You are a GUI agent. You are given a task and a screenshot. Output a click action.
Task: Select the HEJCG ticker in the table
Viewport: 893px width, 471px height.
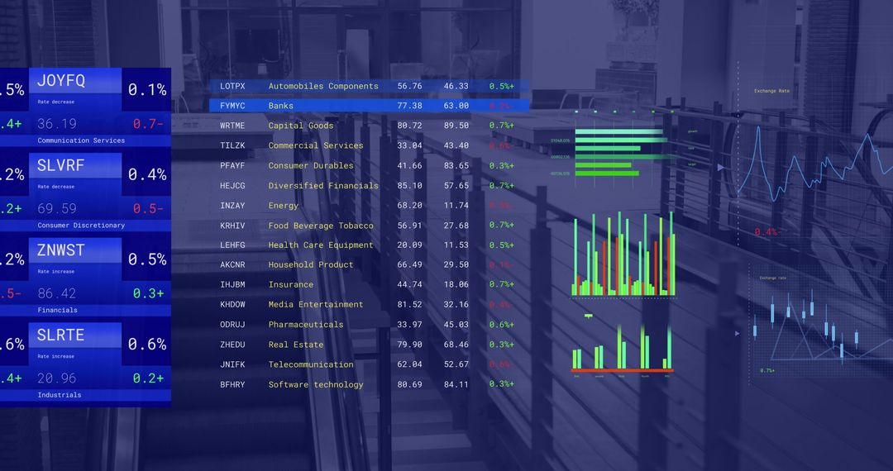pos(232,185)
